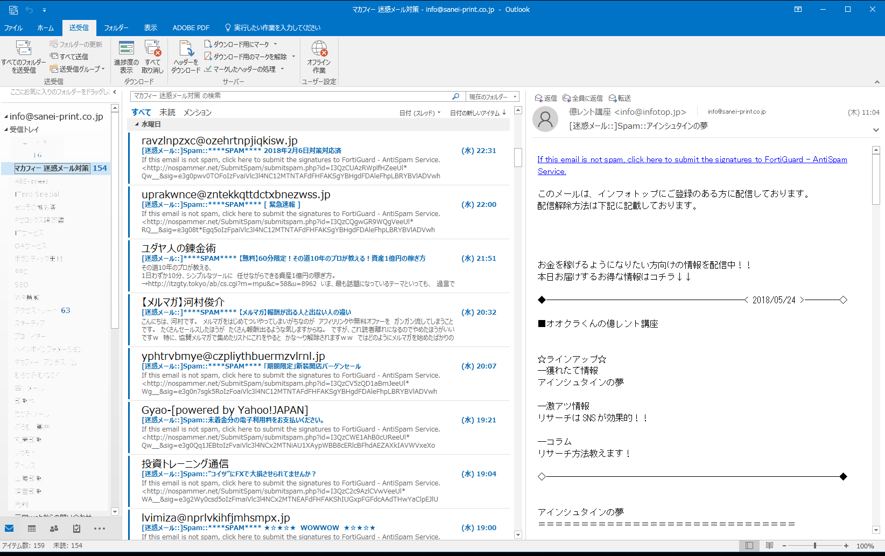The image size is (885, 556).
Task: Collapse the info@sanei-print.co.jp account tree
Action: pos(6,116)
